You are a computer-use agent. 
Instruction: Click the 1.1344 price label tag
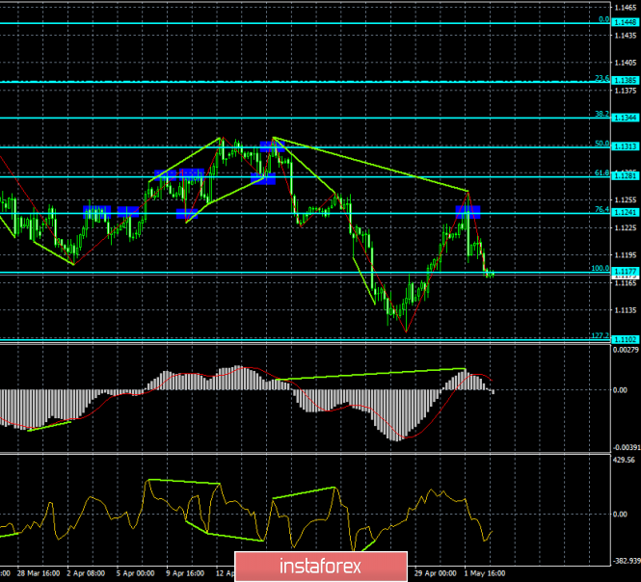pyautogui.click(x=625, y=118)
